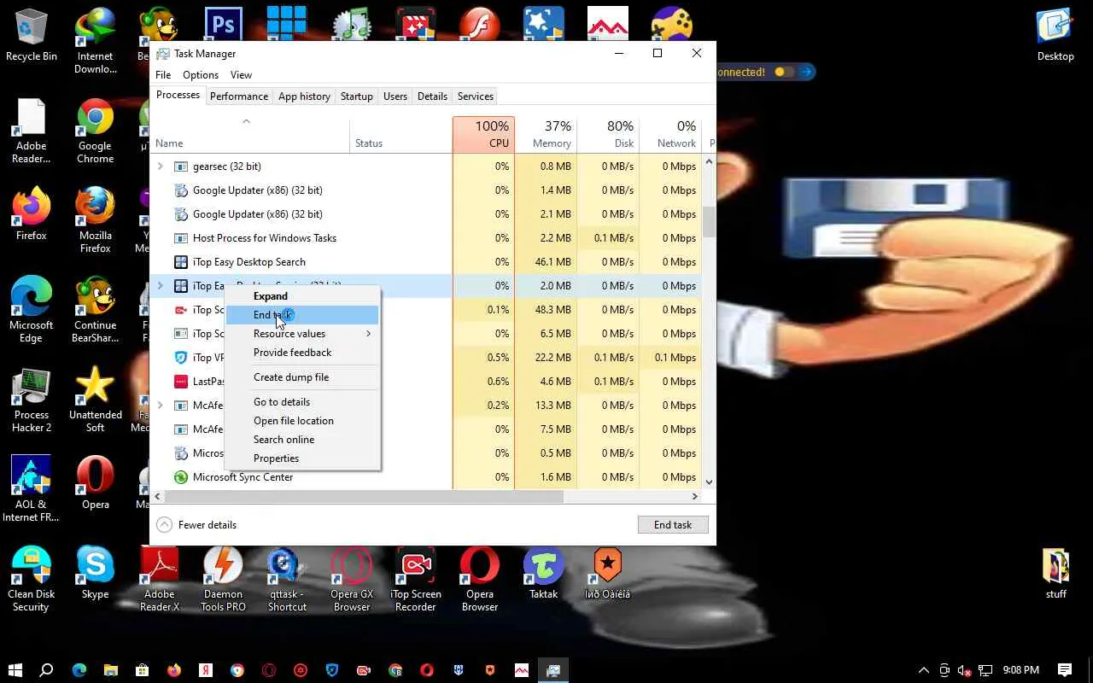1093x683 pixels.
Task: Choose Search online in the context menu
Action: point(302,440)
